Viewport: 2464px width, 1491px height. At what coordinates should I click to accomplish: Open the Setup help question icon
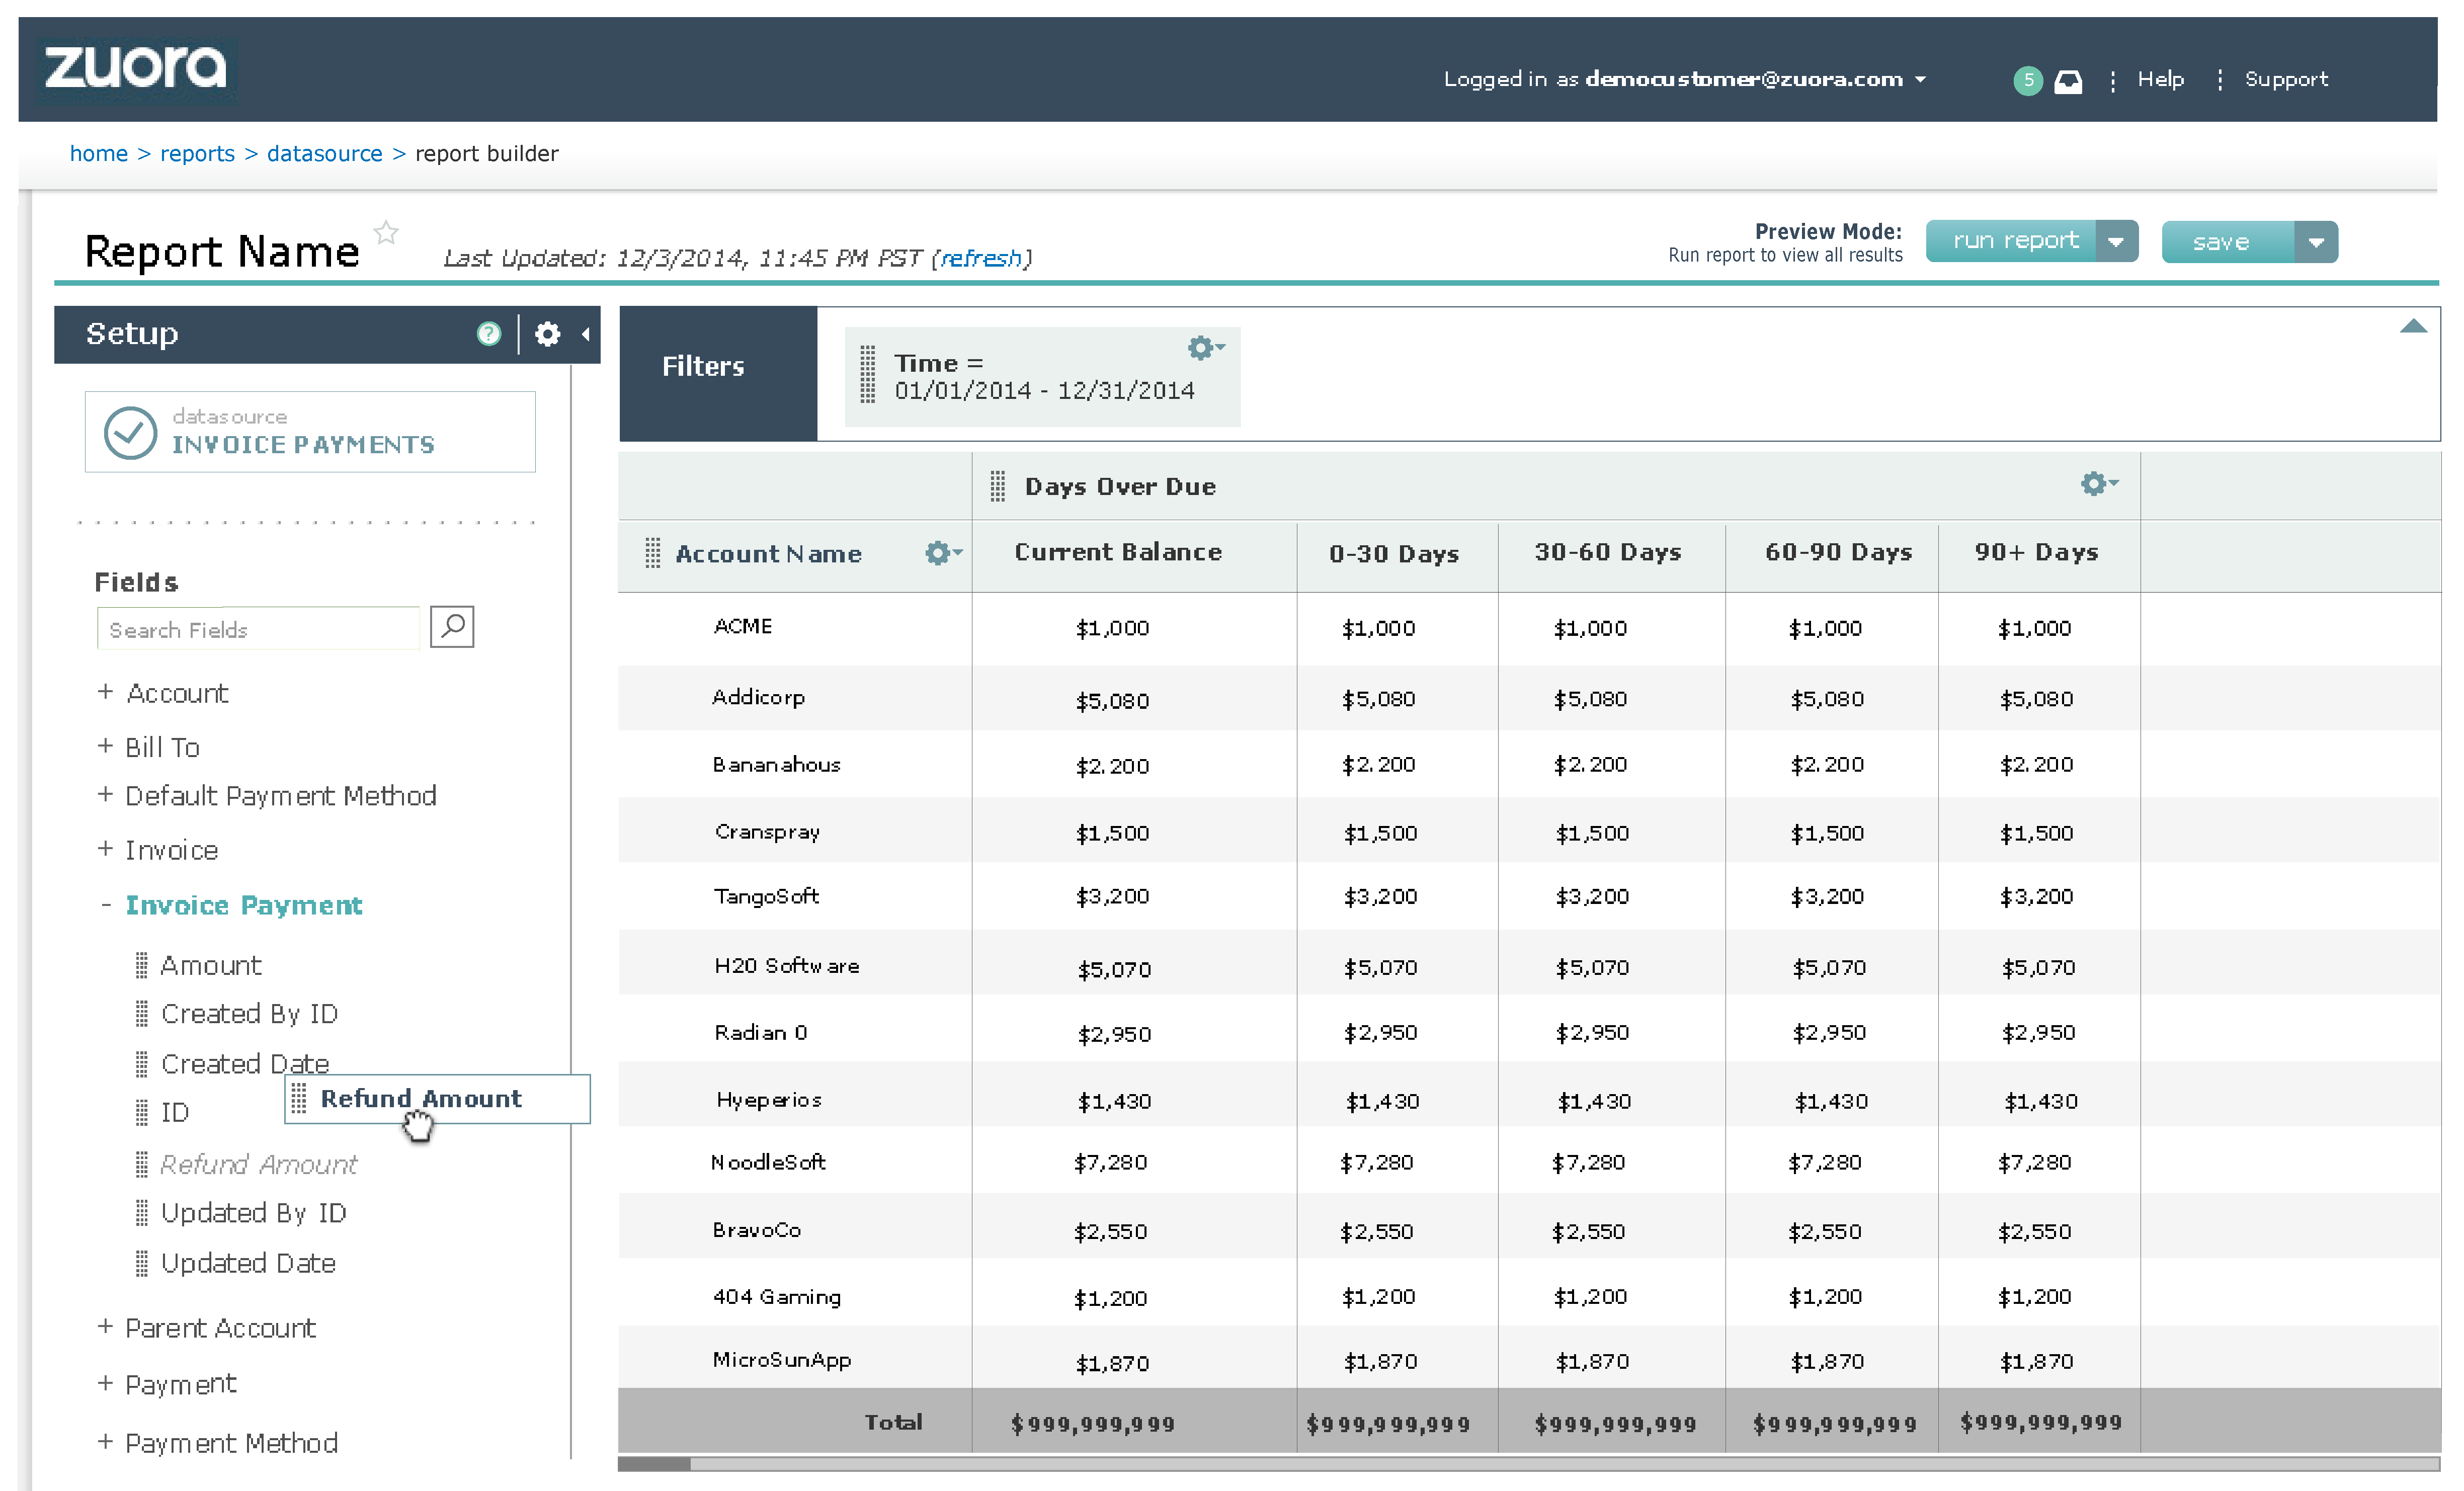click(x=488, y=334)
